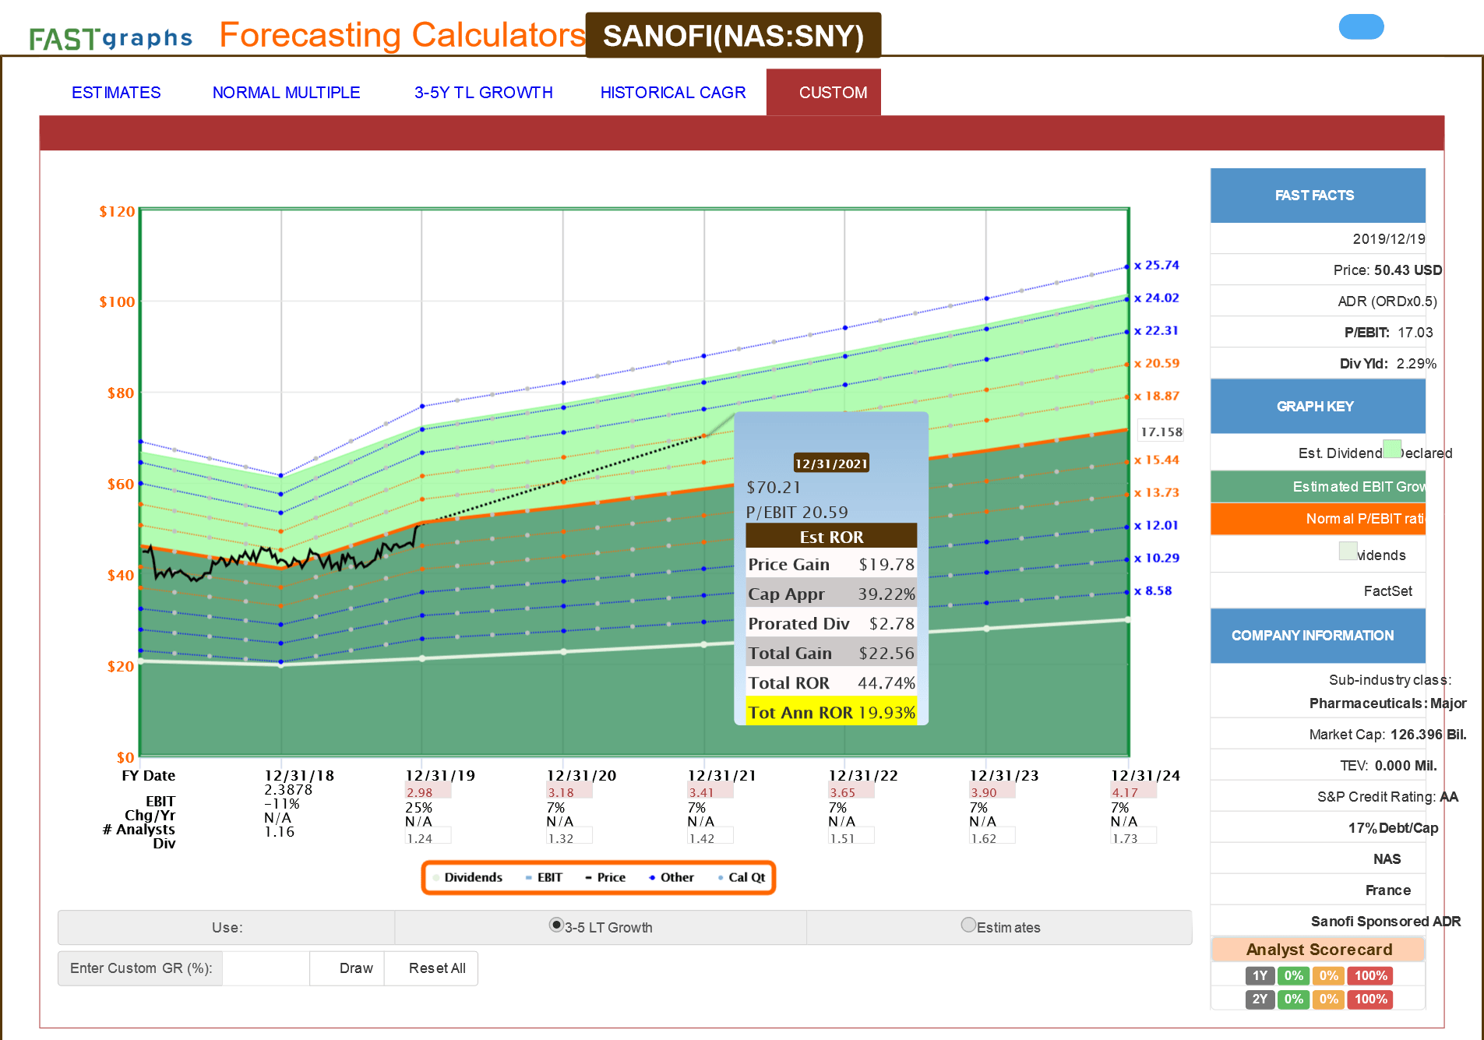1484x1040 pixels.
Task: Click the 2Y scorecard label
Action: (x=1260, y=999)
